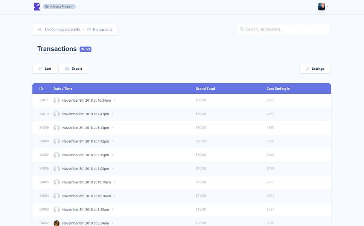Expand arrow after November 8th 1:02pm

pos(113,169)
